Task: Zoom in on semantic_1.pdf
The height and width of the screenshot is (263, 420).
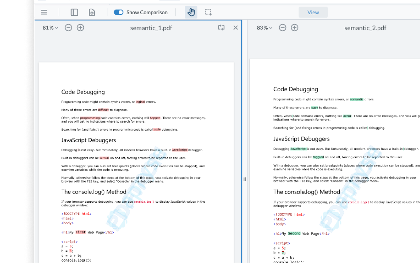Action: (x=80, y=28)
